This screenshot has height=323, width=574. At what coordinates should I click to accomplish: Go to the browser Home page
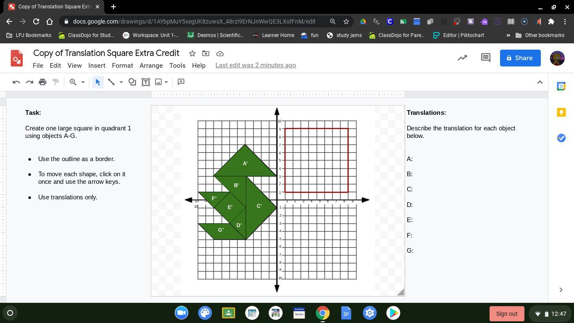click(50, 21)
